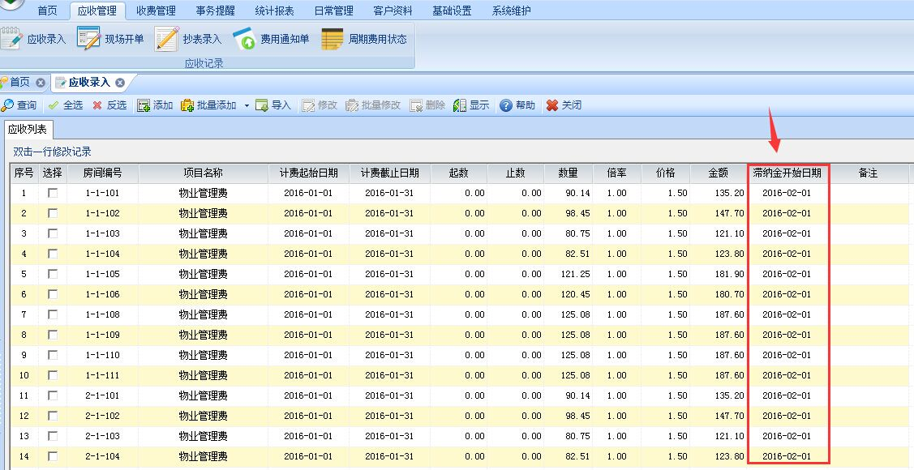
Task: Click the 添加 toolbar icon
Action: (x=144, y=105)
